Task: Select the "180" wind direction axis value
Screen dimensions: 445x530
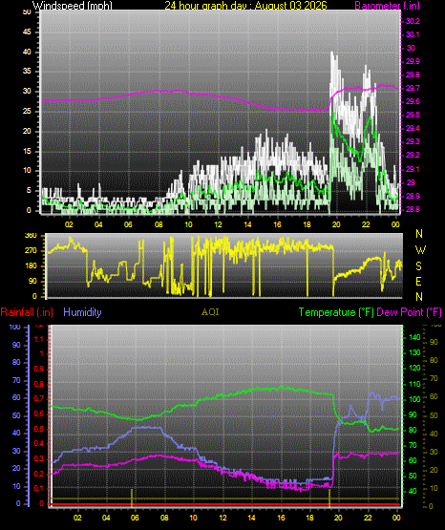Action: coord(31,266)
